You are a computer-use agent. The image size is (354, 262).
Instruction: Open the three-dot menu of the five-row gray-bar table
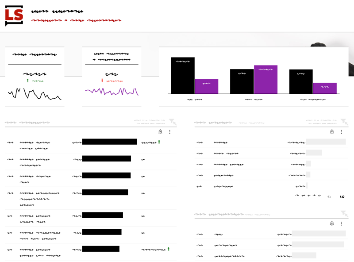click(x=341, y=132)
